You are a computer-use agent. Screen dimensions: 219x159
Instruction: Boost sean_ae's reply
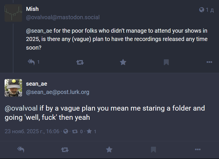coord(65,149)
